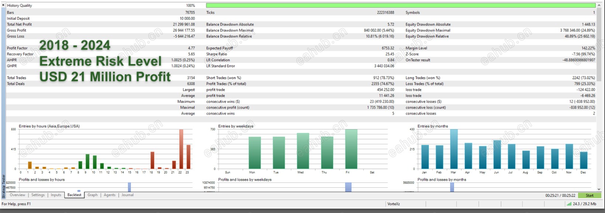Click the Recovery Factor label
Screen dimensions: 605x213
20,54
